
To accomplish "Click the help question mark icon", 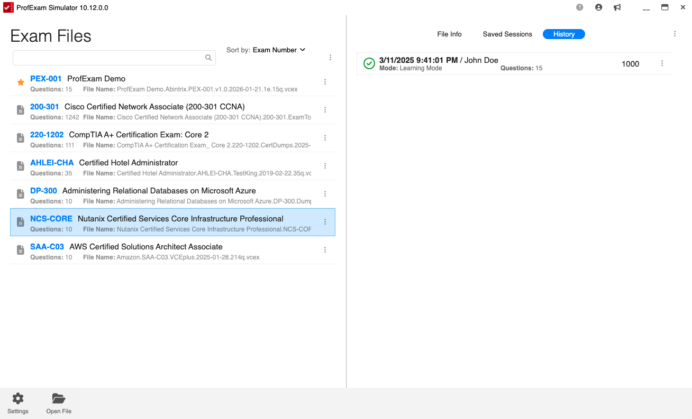I will 580,7.
